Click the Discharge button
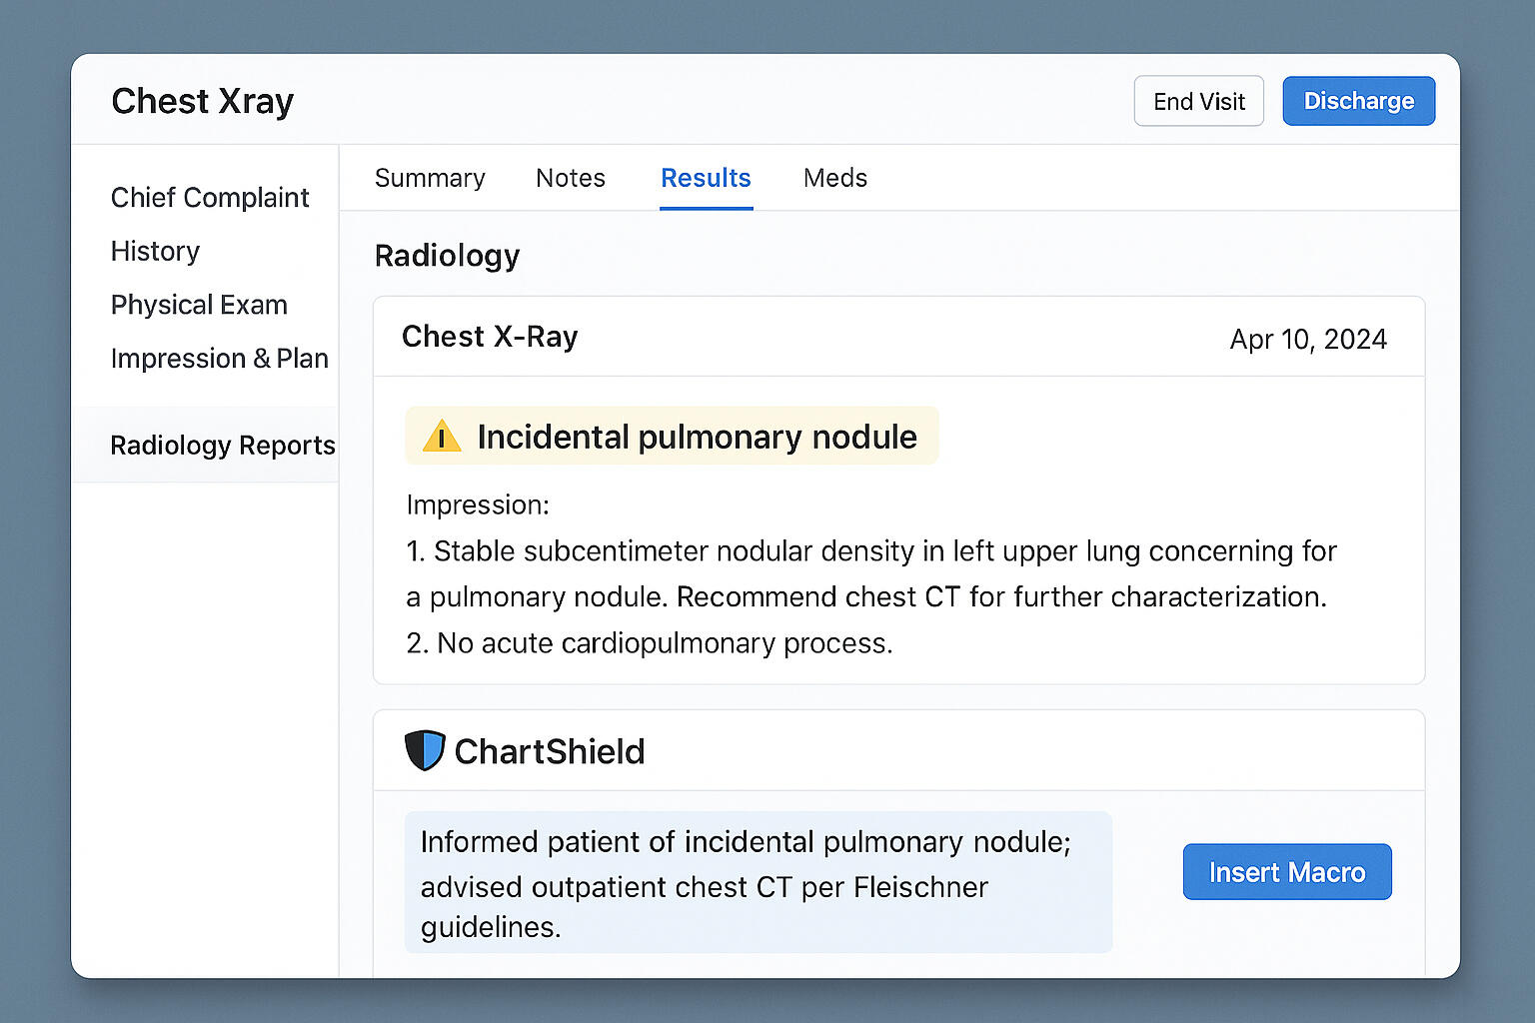Screen dimensions: 1535x1023 tap(1359, 101)
